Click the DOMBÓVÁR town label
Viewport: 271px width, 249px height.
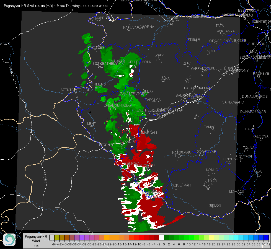point(206,152)
